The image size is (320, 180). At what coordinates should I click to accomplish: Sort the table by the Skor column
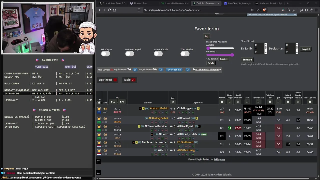[172, 102]
